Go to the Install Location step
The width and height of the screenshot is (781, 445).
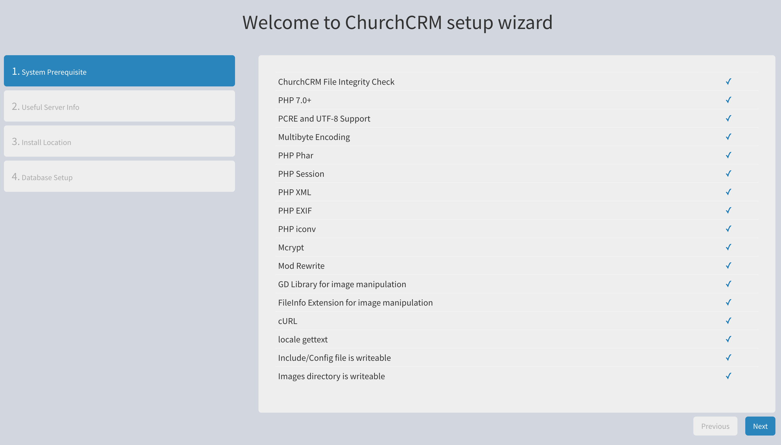[x=119, y=141]
